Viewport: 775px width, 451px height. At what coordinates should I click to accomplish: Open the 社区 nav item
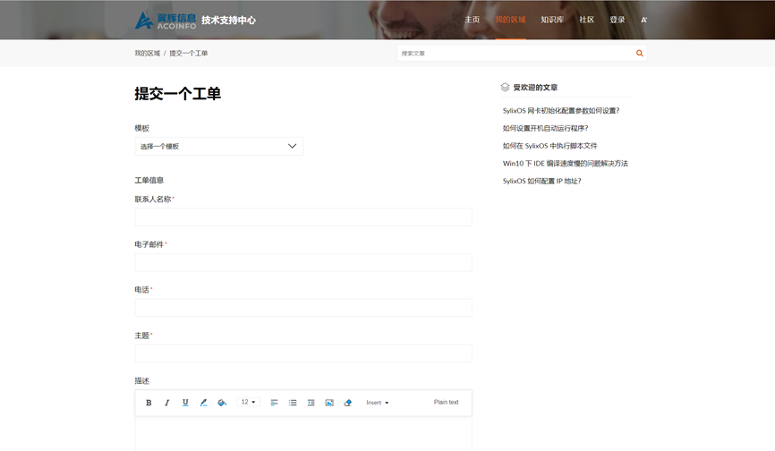(x=586, y=20)
